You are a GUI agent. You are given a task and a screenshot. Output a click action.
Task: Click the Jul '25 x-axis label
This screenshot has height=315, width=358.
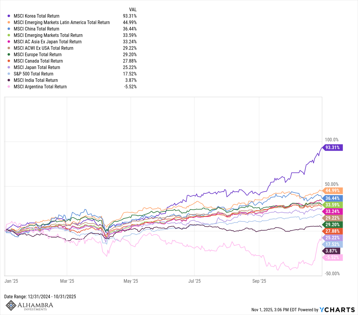(195, 281)
